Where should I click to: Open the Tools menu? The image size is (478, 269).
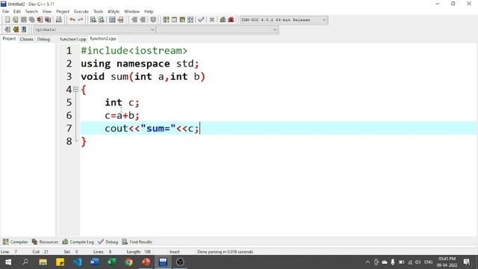pyautogui.click(x=98, y=12)
